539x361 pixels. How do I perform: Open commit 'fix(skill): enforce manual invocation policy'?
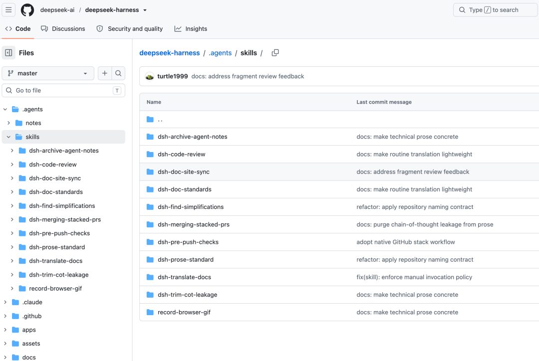[x=414, y=277]
